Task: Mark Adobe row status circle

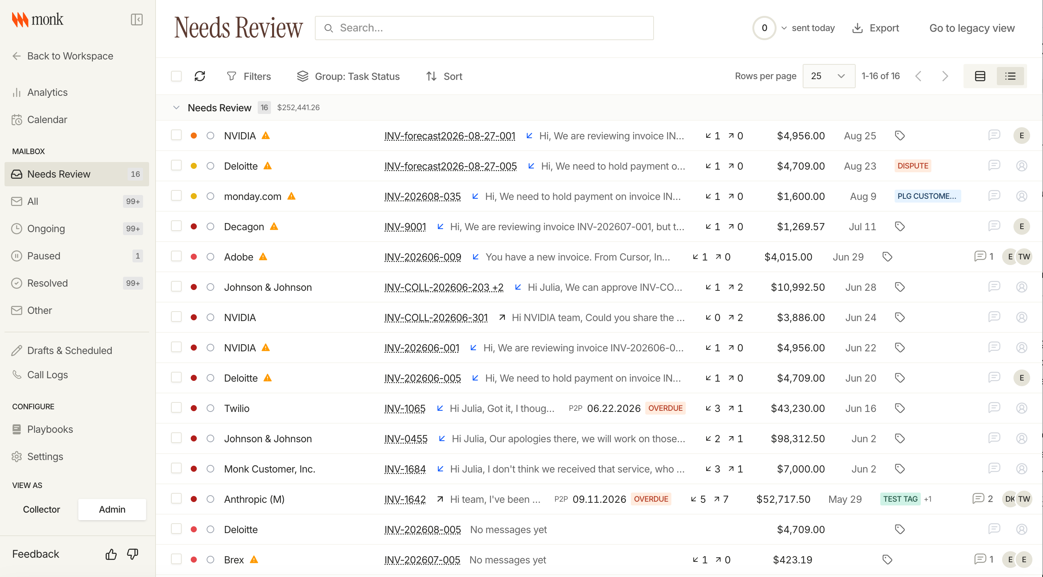Action: (x=210, y=256)
